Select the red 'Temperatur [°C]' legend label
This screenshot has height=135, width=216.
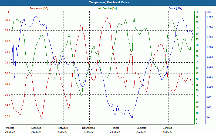click(39, 8)
